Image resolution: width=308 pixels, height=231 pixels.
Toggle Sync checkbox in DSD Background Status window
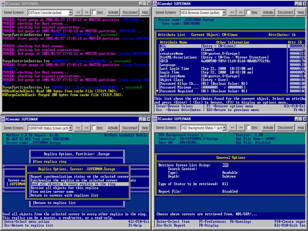point(249,128)
